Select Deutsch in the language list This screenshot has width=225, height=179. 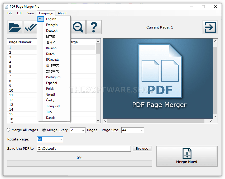tap(52, 31)
